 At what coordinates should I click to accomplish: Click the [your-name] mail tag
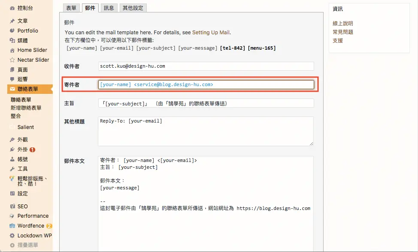point(82,48)
